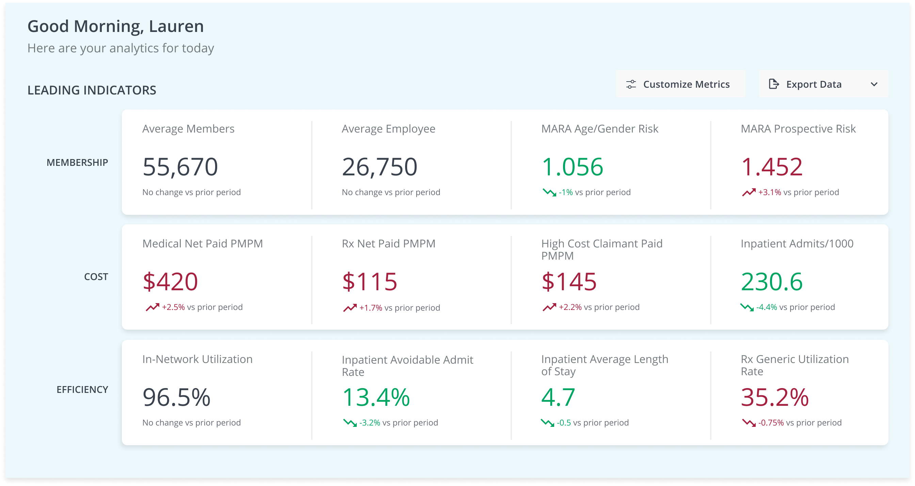915x486 pixels.
Task: Click the High Cost Claimant Paid PMPM title
Action: [602, 250]
